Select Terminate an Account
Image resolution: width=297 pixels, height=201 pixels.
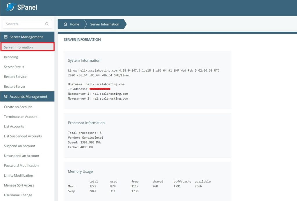coord(21,116)
